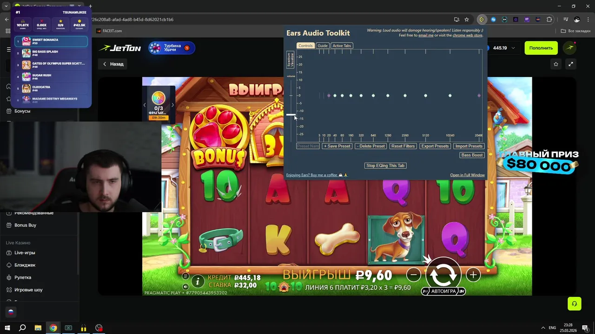Open the Russian flag language selector
This screenshot has height=334, width=595.
point(11,312)
